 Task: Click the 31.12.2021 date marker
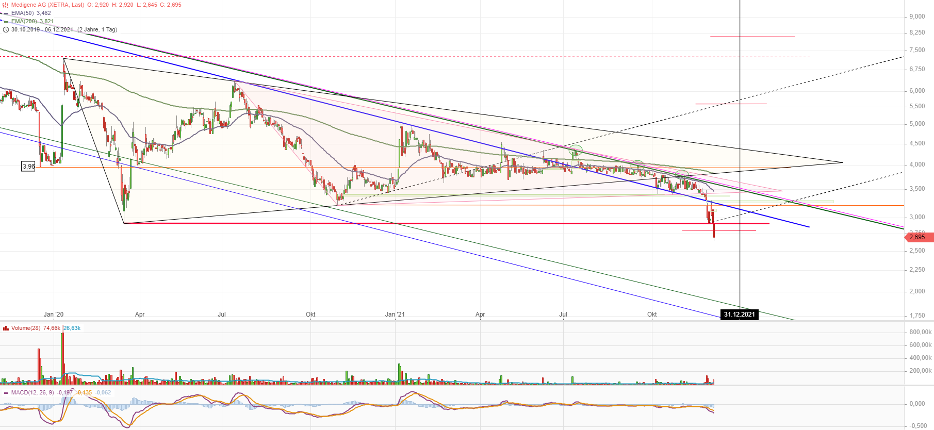tap(739, 314)
